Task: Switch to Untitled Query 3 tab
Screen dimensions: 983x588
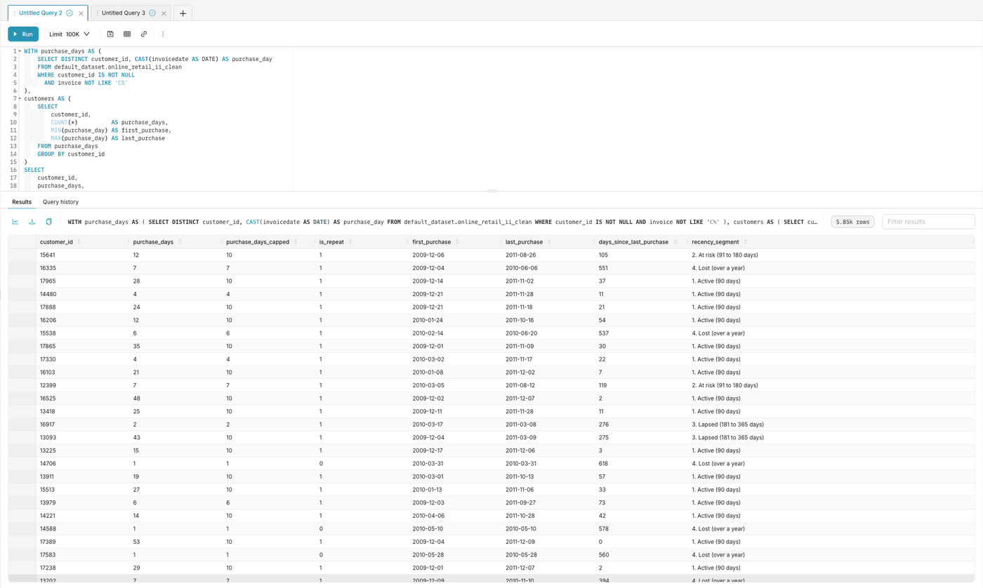Action: click(x=124, y=13)
